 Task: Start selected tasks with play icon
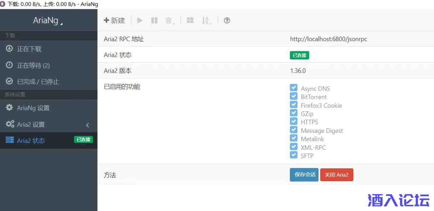click(140, 20)
